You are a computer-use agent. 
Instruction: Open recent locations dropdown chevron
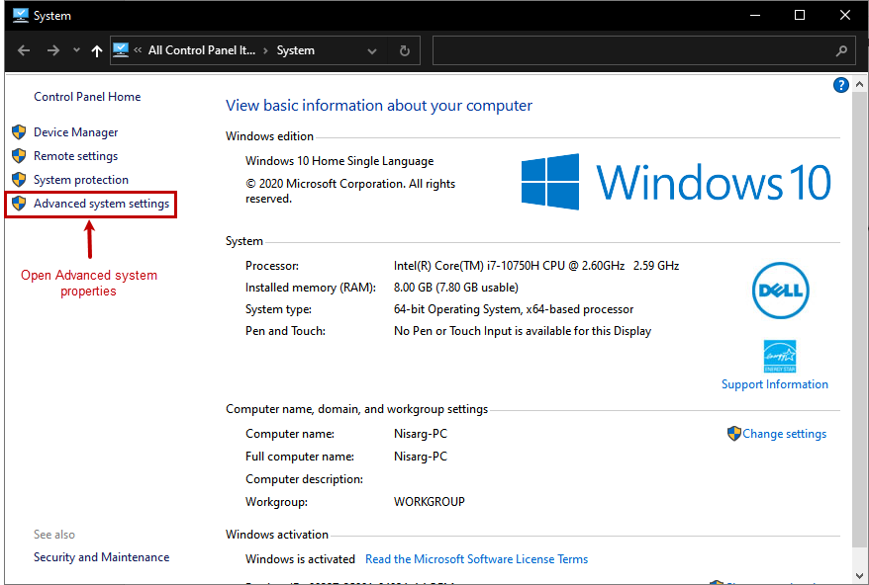[76, 50]
